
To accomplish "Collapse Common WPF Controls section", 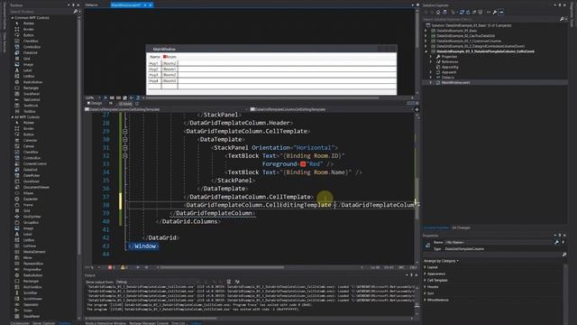I will coord(12,18).
